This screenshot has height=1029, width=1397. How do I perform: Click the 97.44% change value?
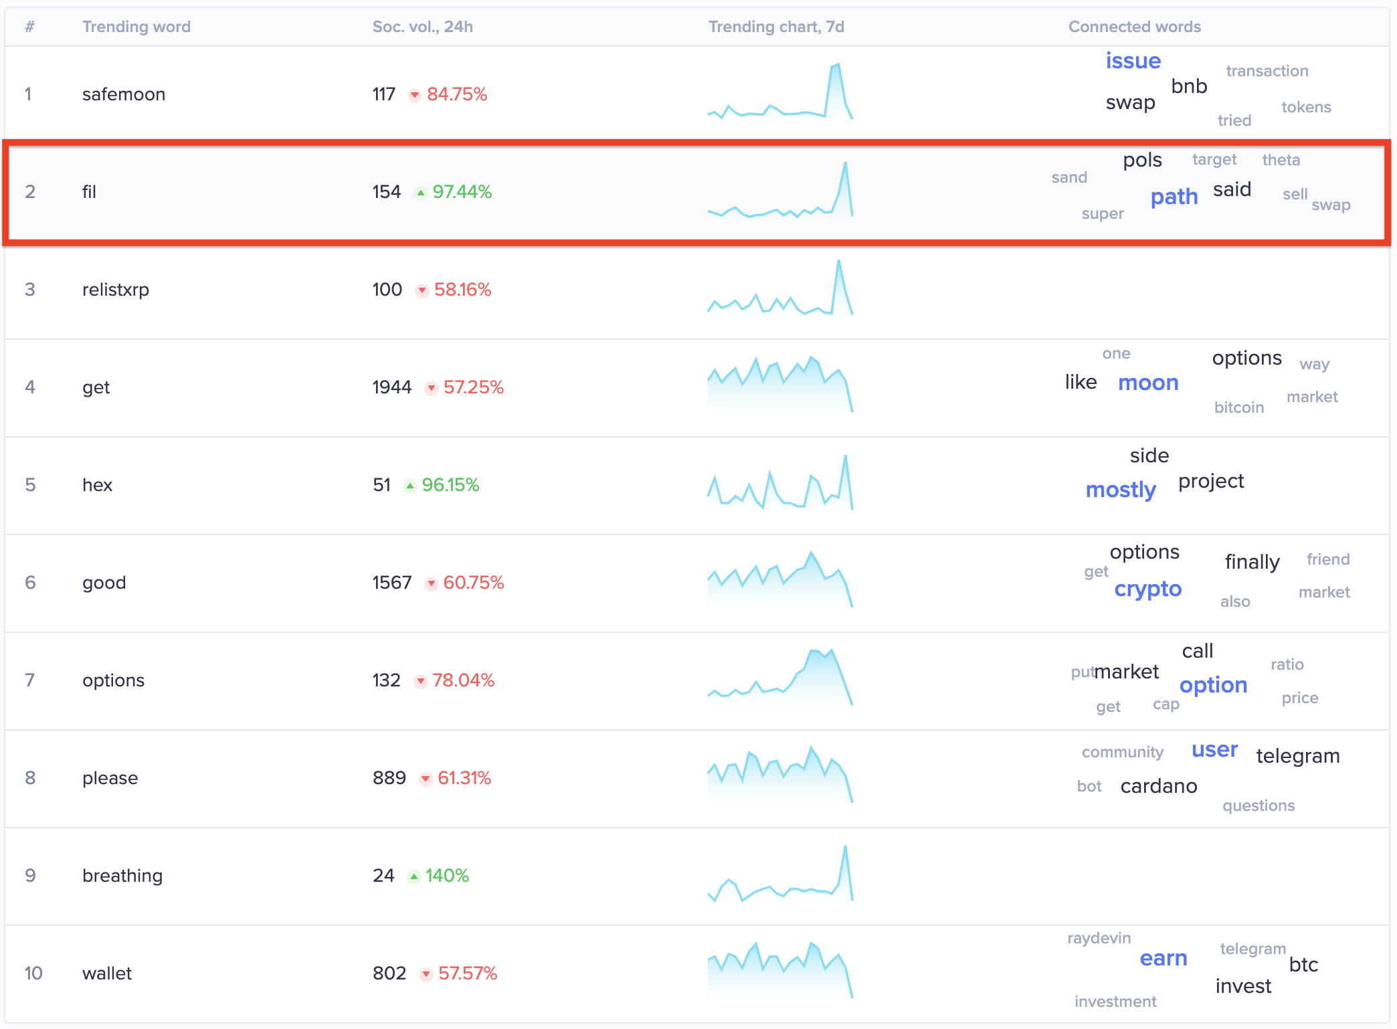462,192
